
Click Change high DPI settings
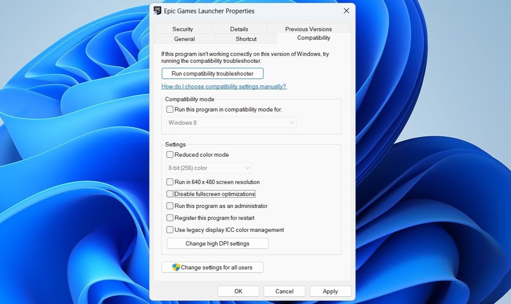[217, 243]
